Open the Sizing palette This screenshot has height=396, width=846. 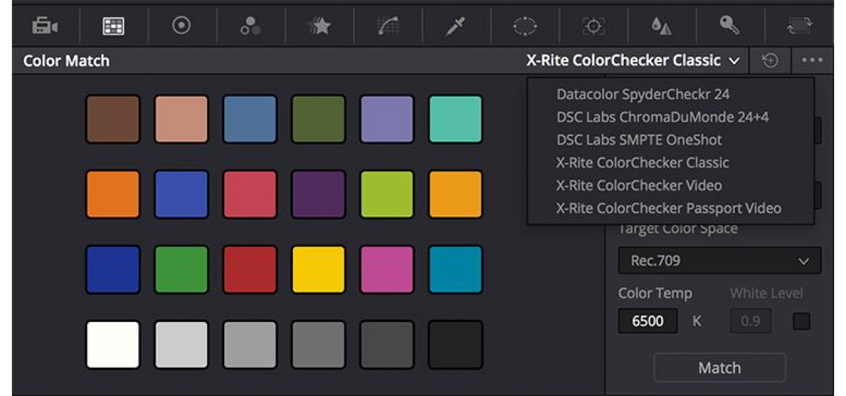pos(799,26)
